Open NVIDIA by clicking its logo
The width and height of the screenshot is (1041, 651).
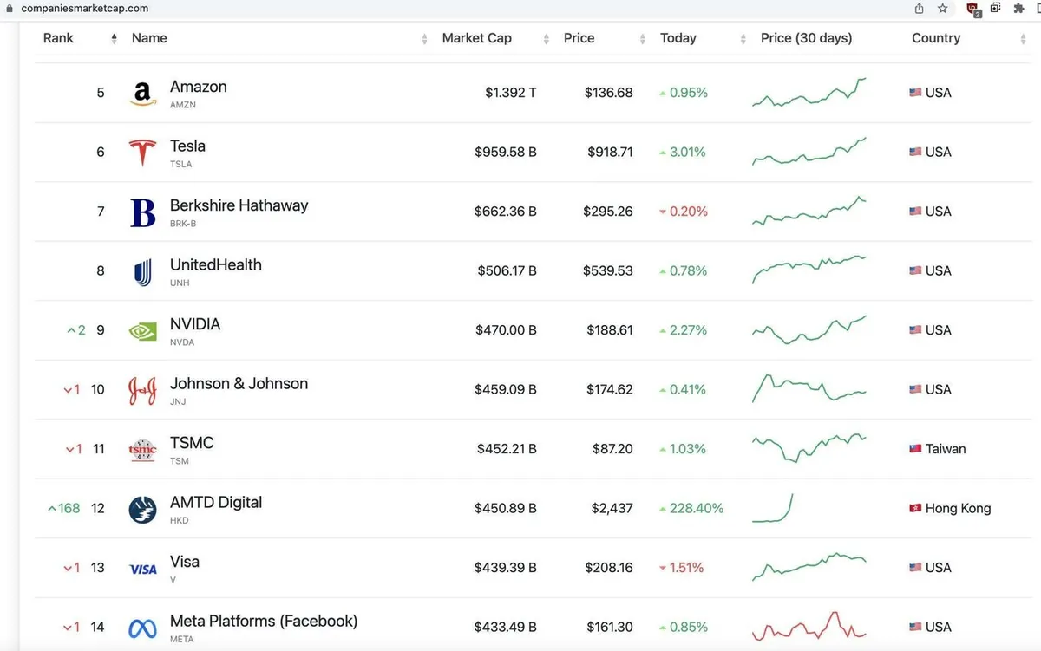[142, 330]
